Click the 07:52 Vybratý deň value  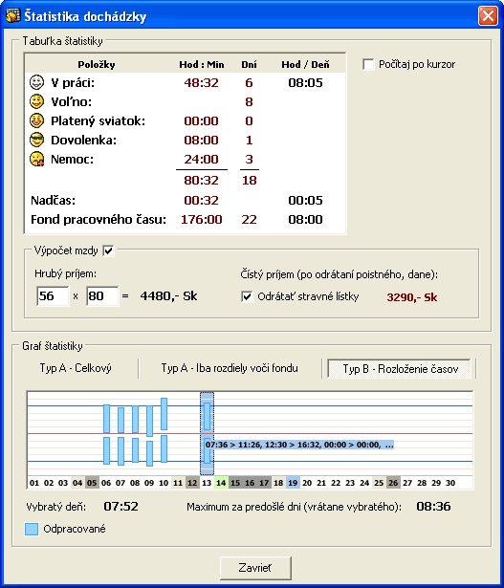(121, 507)
